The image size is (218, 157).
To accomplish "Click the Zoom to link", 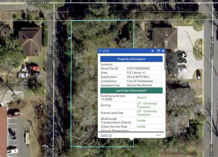I will [x=106, y=135].
